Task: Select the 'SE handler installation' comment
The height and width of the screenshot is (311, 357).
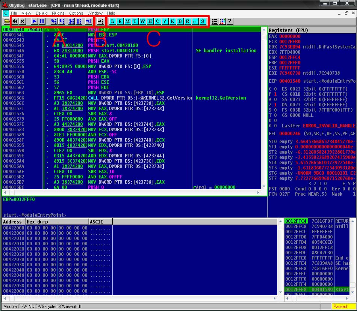Action: click(226, 51)
